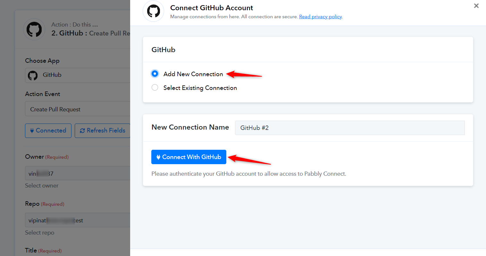Open the Owner selection dropdown
The image size is (486, 256).
click(x=78, y=173)
